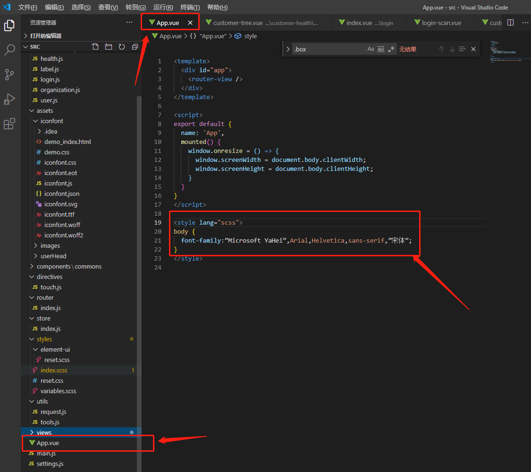Switch to the login-scan.vue tab

pos(439,23)
